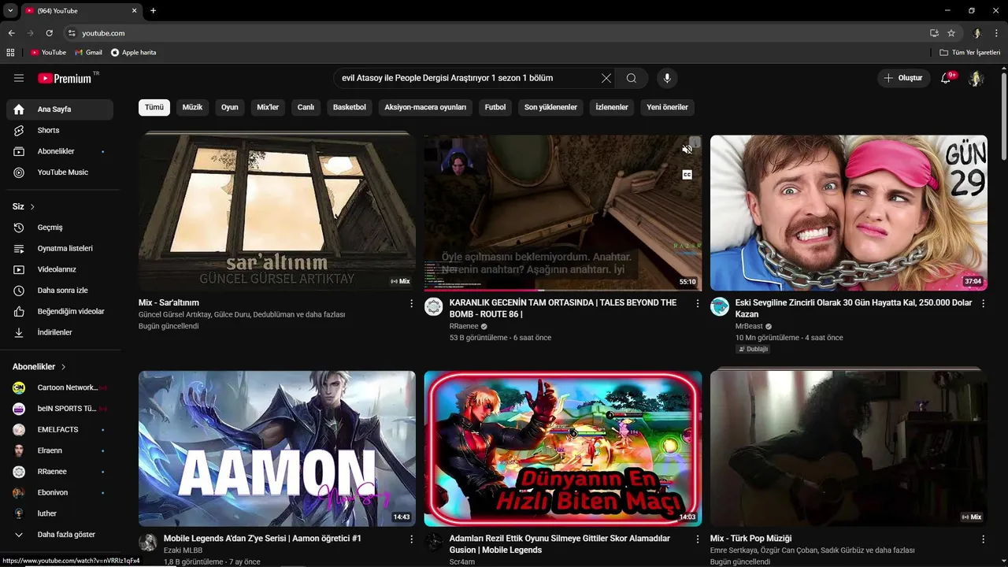This screenshot has width=1008, height=567.
Task: Select the Tümü filter chip
Action: pyautogui.click(x=154, y=107)
